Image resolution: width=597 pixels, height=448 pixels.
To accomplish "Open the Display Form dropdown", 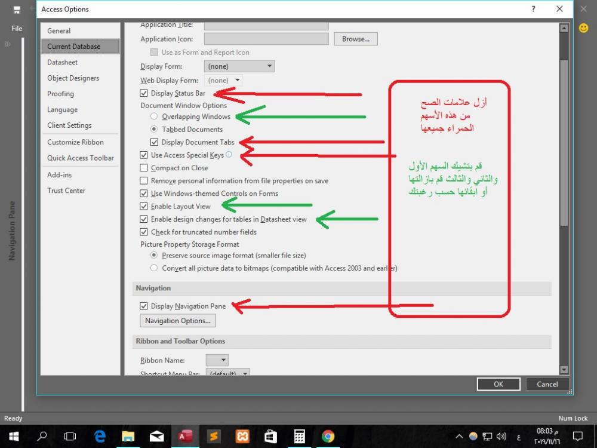I will tap(239, 66).
